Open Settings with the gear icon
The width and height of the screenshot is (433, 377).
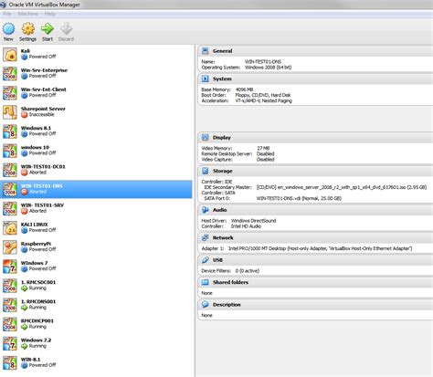point(28,29)
